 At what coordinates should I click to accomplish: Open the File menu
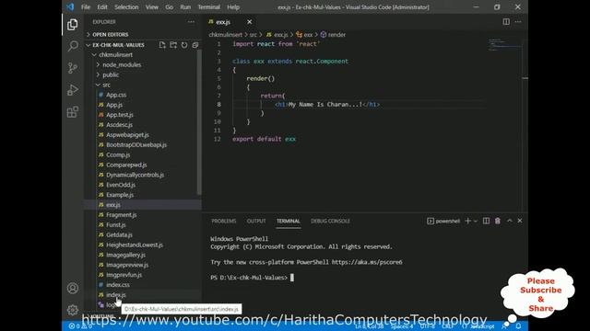[86, 7]
